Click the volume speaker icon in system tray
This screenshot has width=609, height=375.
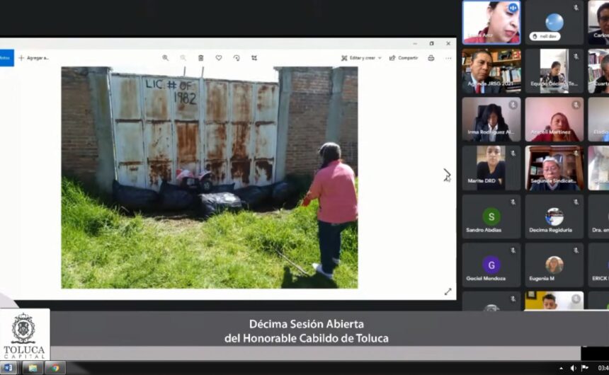tap(573, 368)
